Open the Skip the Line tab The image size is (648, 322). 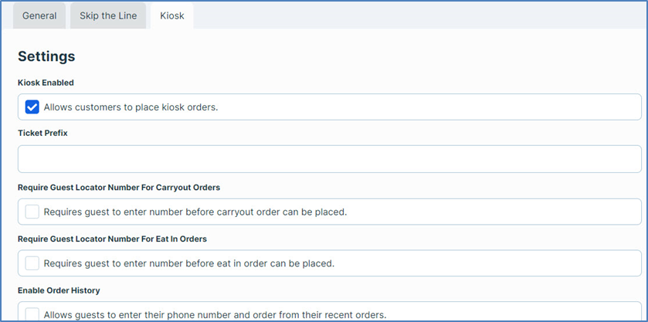tap(108, 15)
